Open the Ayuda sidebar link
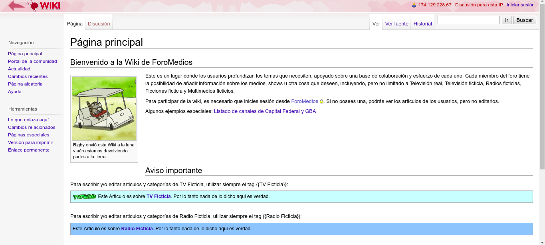The image size is (545, 245). [15, 91]
